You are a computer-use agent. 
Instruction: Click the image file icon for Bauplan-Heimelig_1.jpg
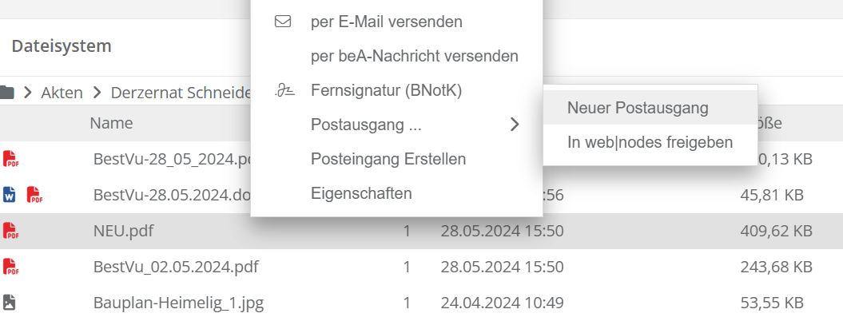[10, 303]
